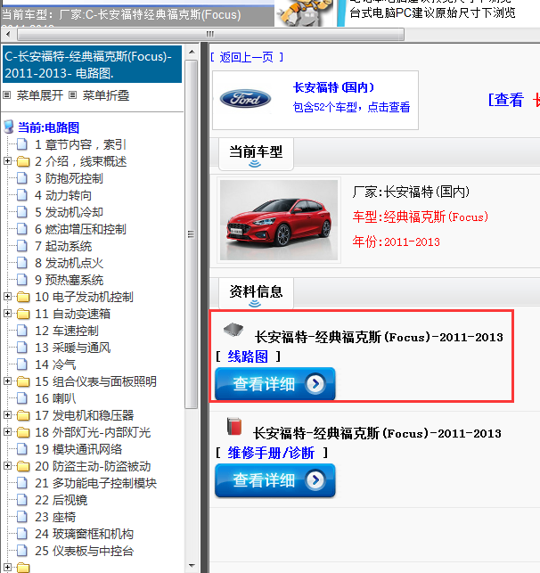Select tree item 13 采暖与通风
The height and width of the screenshot is (573, 540).
(x=72, y=348)
